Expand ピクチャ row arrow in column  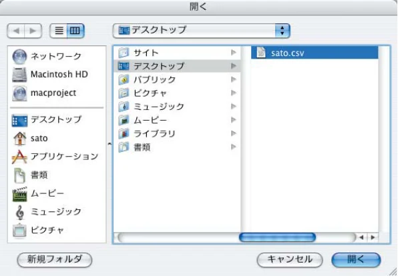[x=234, y=93]
